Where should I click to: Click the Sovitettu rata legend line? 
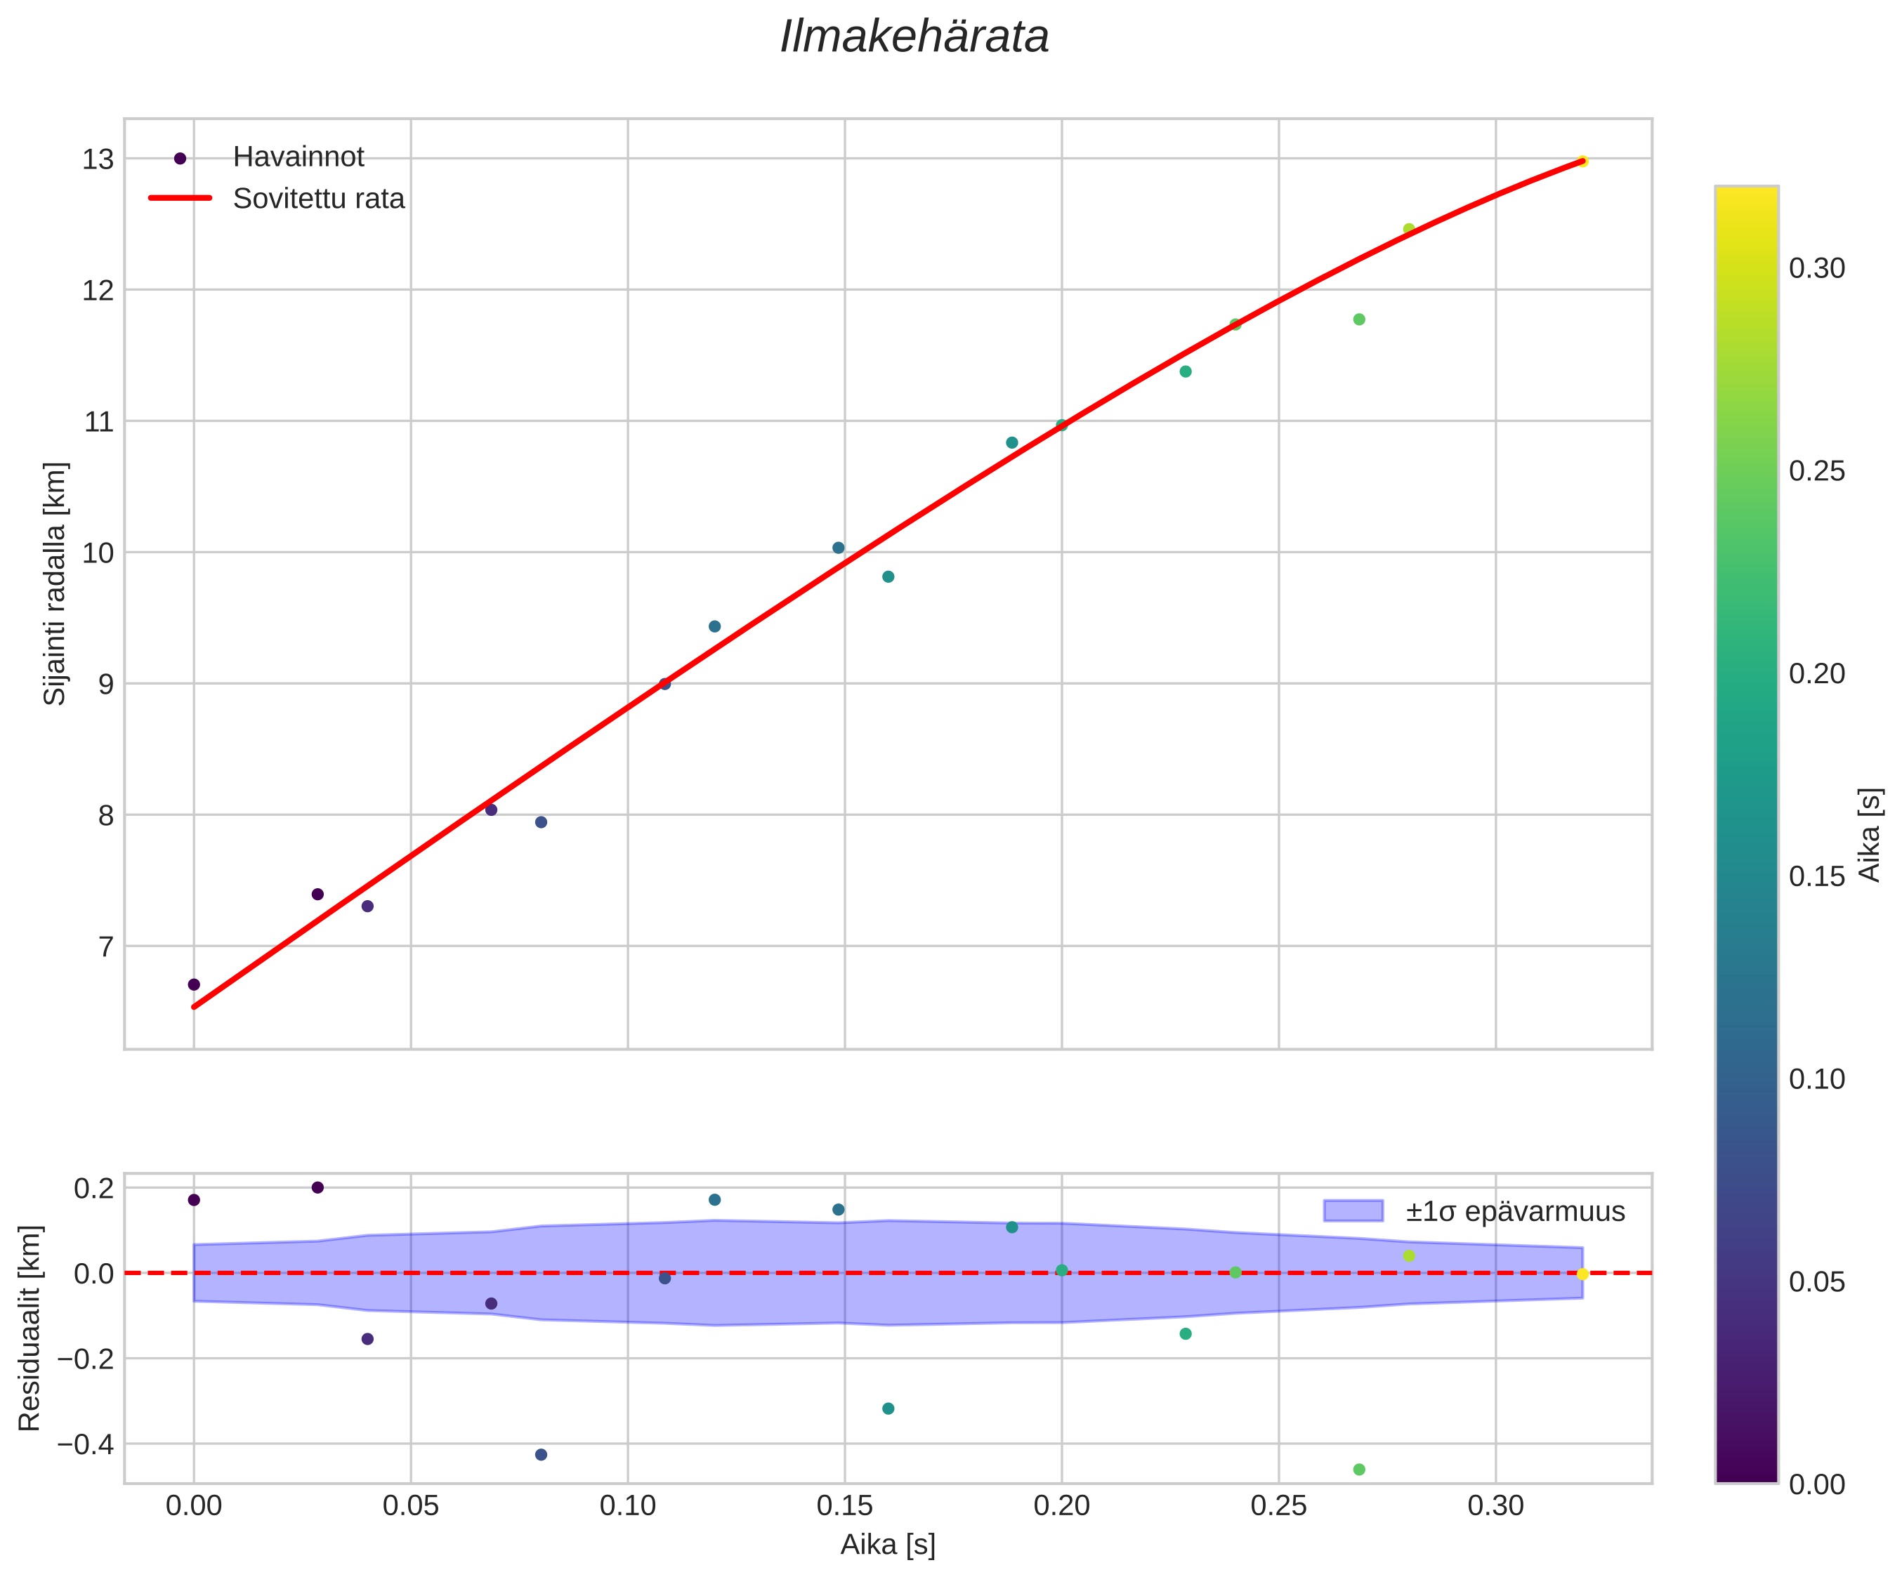(179, 198)
